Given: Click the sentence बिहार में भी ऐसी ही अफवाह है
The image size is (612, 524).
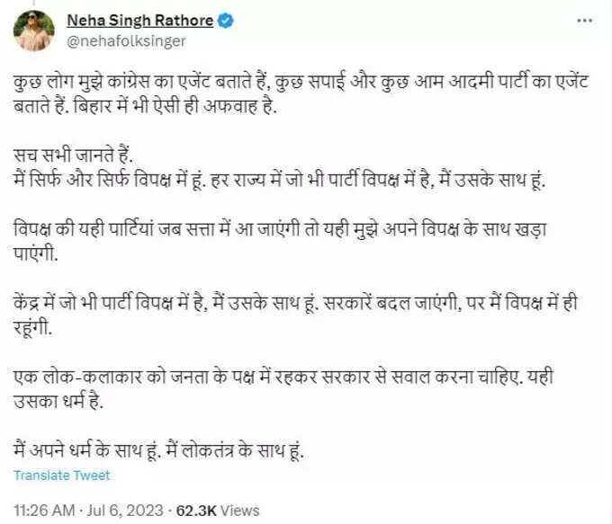Looking at the screenshot, I should [175, 106].
